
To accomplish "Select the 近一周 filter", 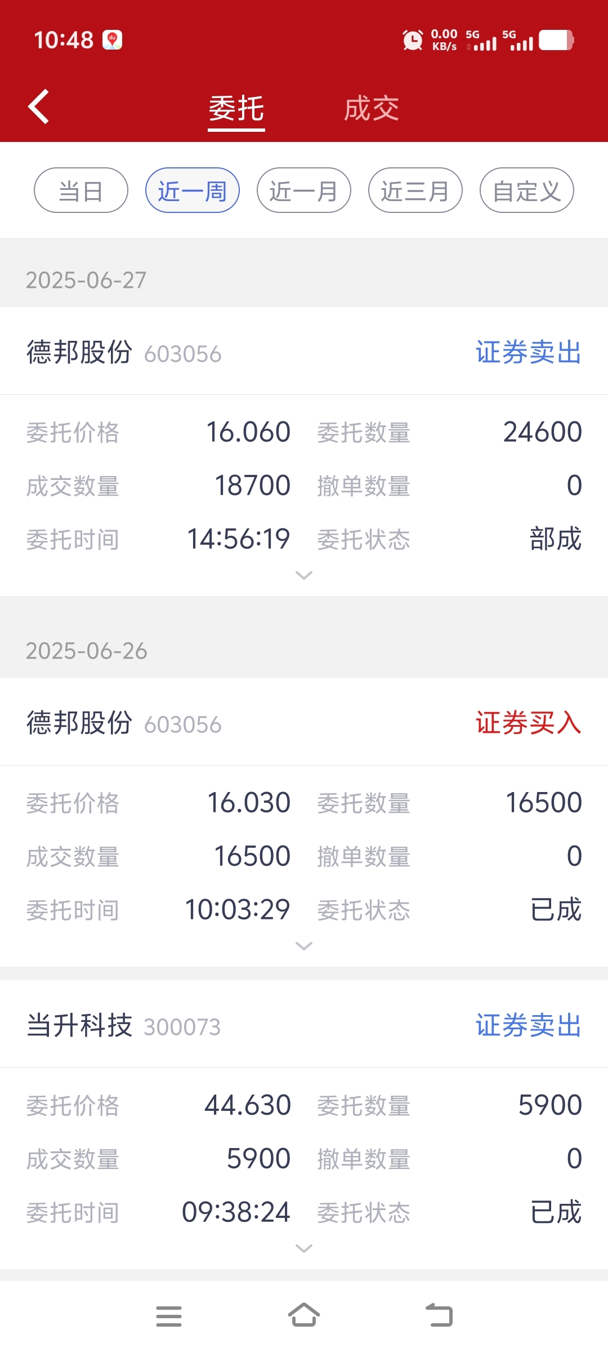I will point(193,190).
